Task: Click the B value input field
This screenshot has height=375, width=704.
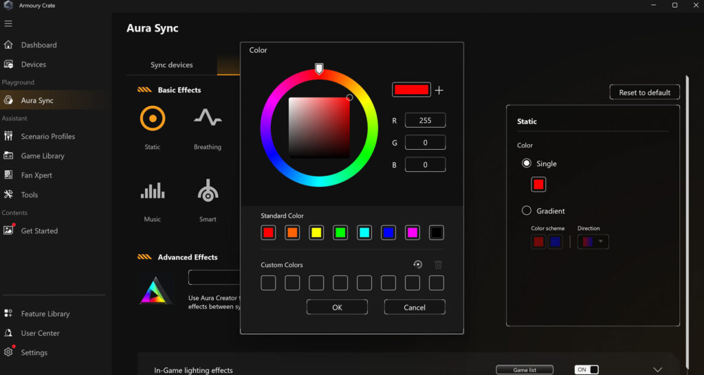Action: point(425,165)
